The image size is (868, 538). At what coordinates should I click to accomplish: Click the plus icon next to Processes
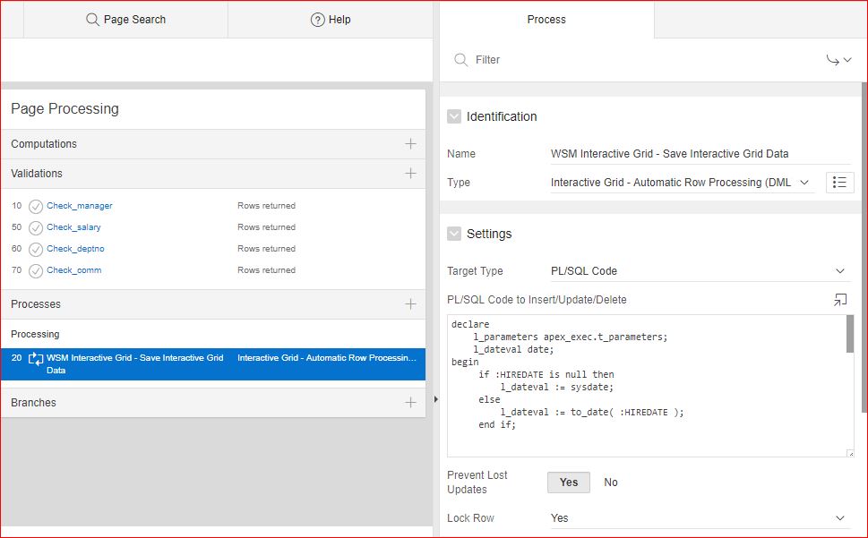click(410, 304)
